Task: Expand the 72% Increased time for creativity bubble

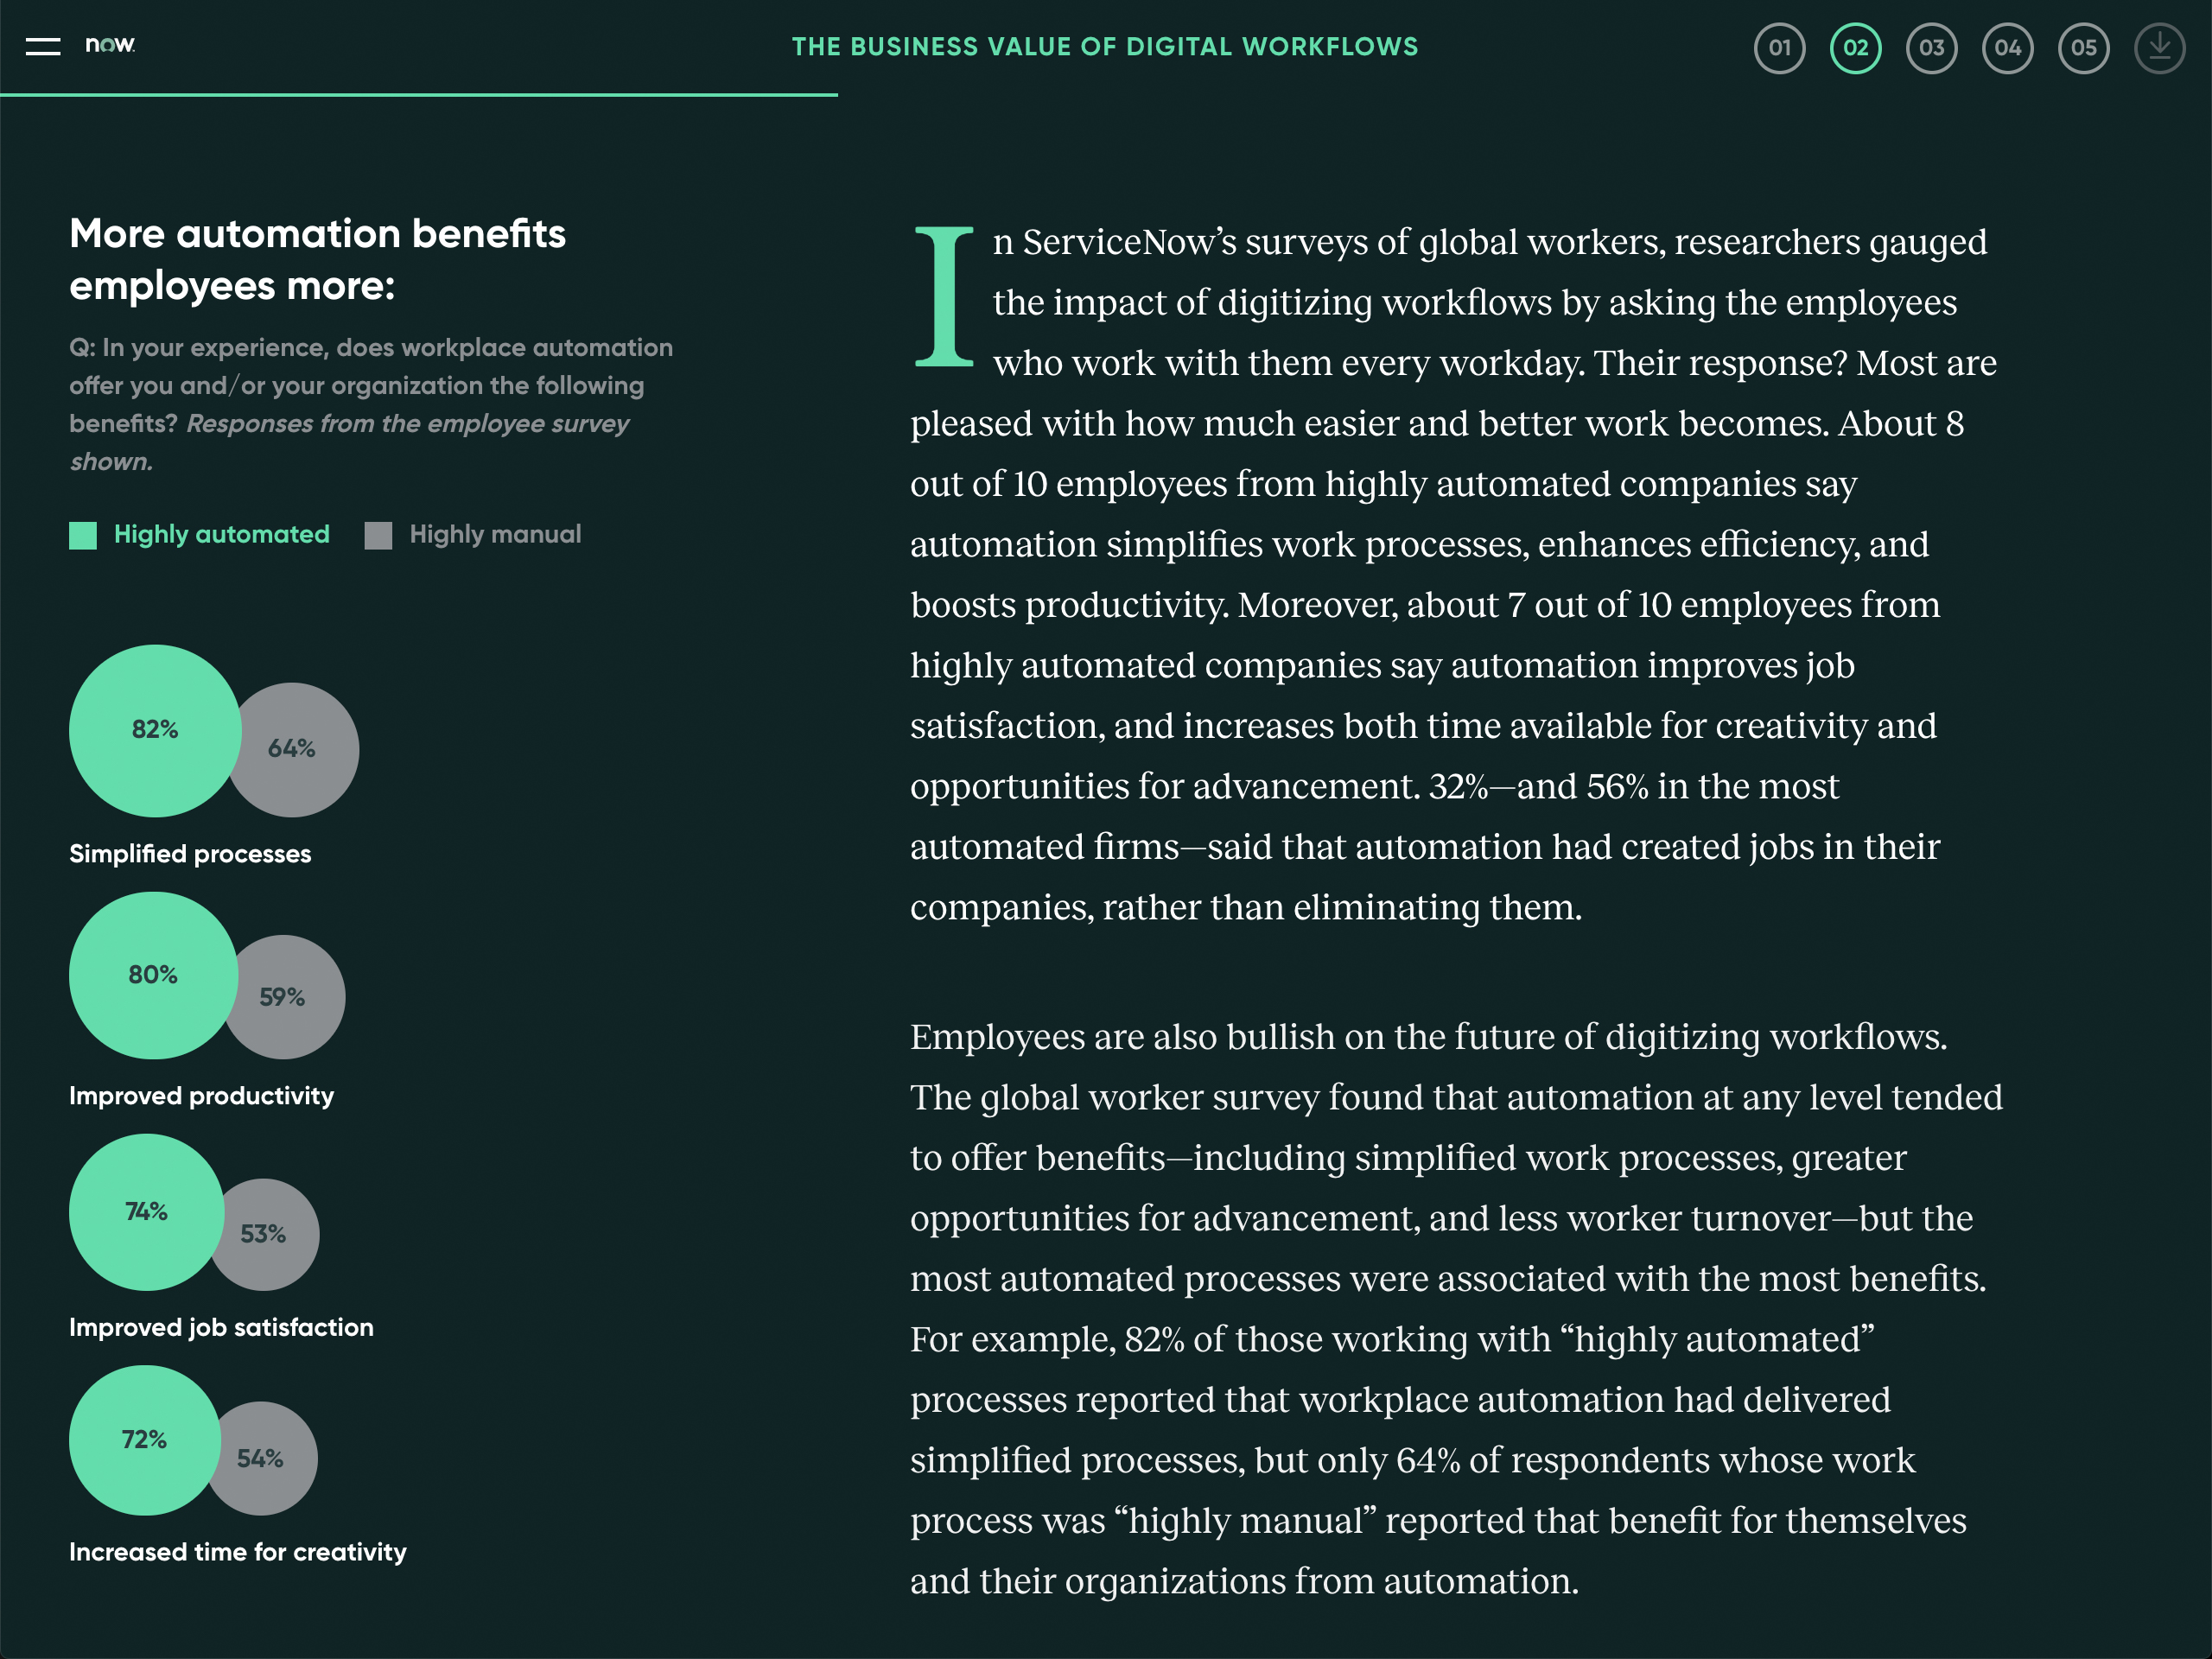Action: pyautogui.click(x=145, y=1439)
